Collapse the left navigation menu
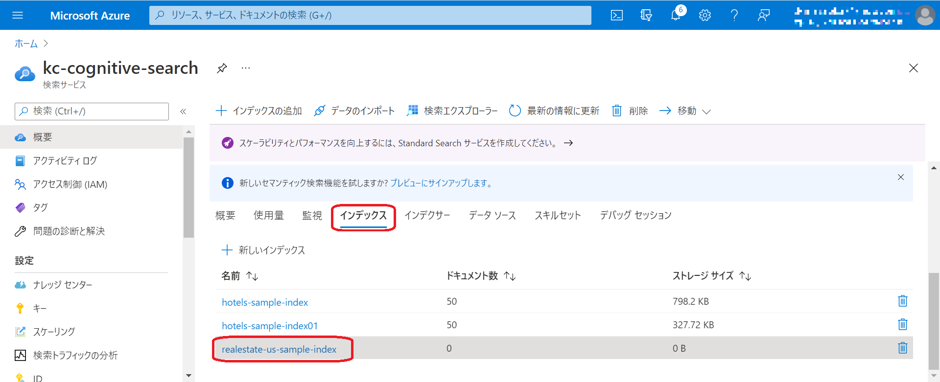940x382 pixels. click(183, 112)
